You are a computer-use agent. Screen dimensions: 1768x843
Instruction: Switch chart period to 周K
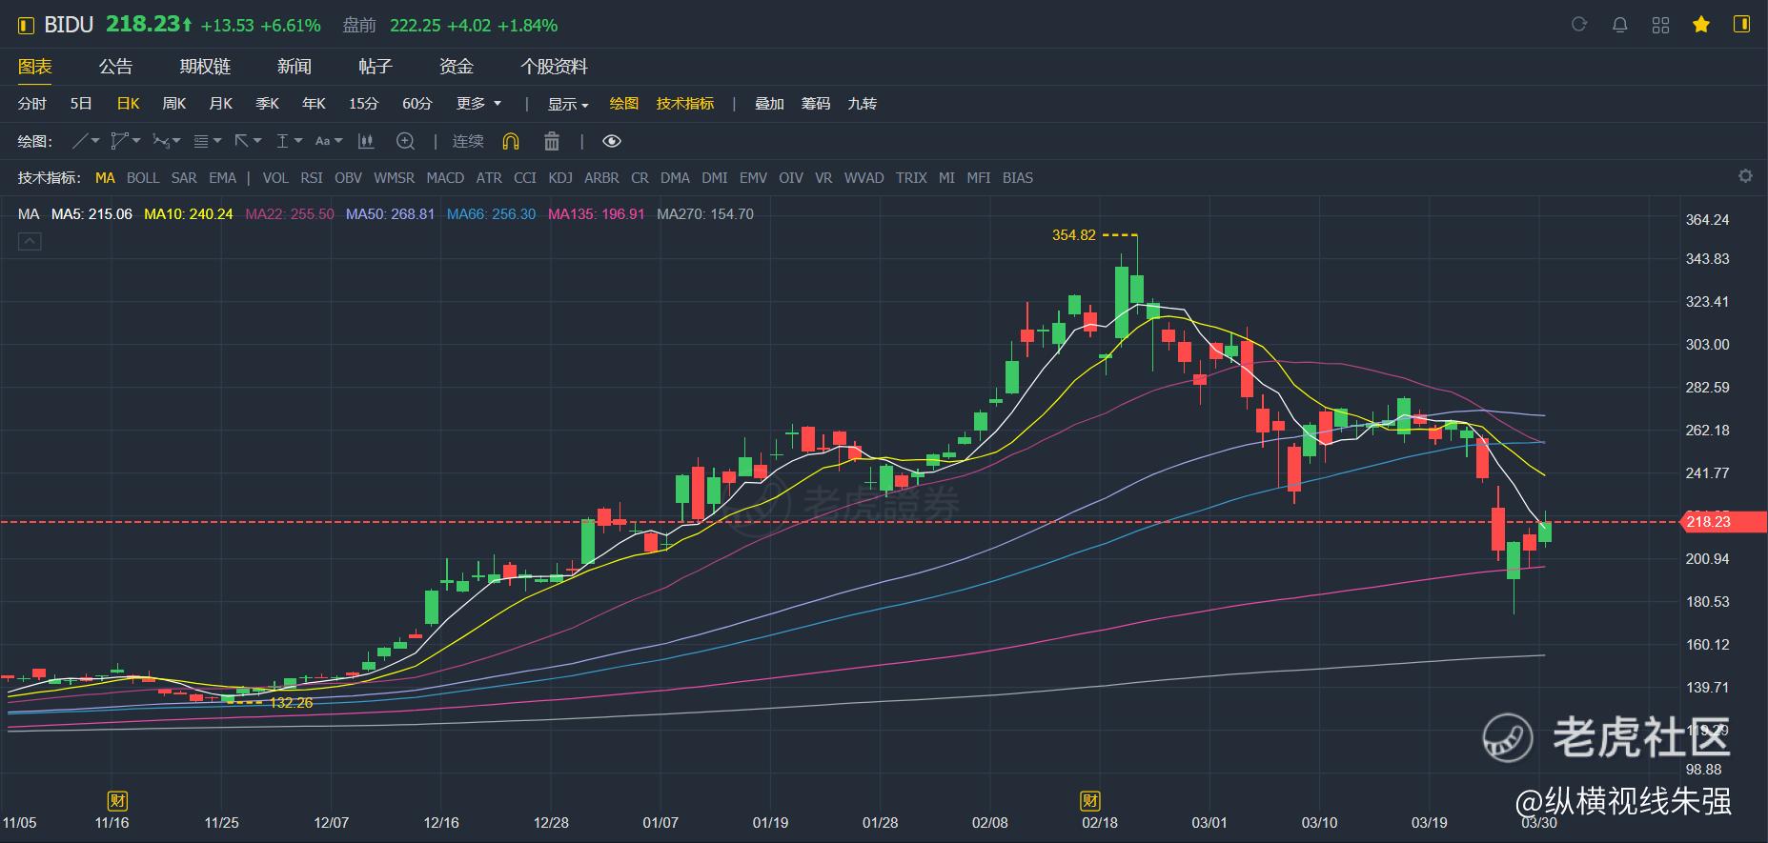point(173,104)
